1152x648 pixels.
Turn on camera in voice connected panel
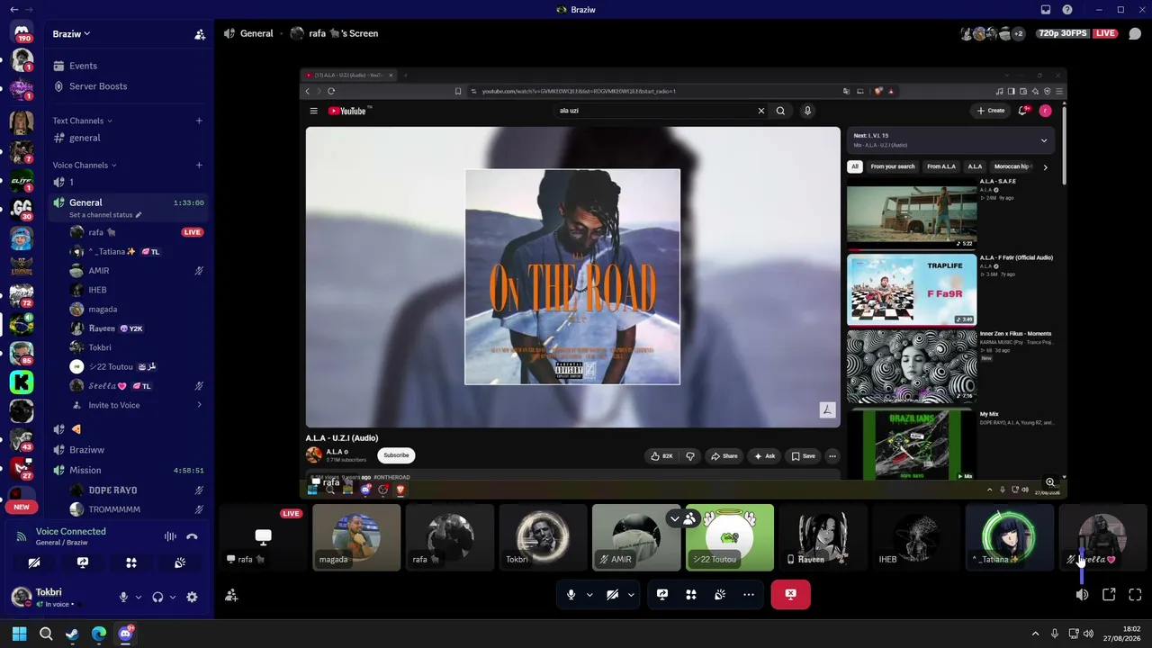pos(34,562)
